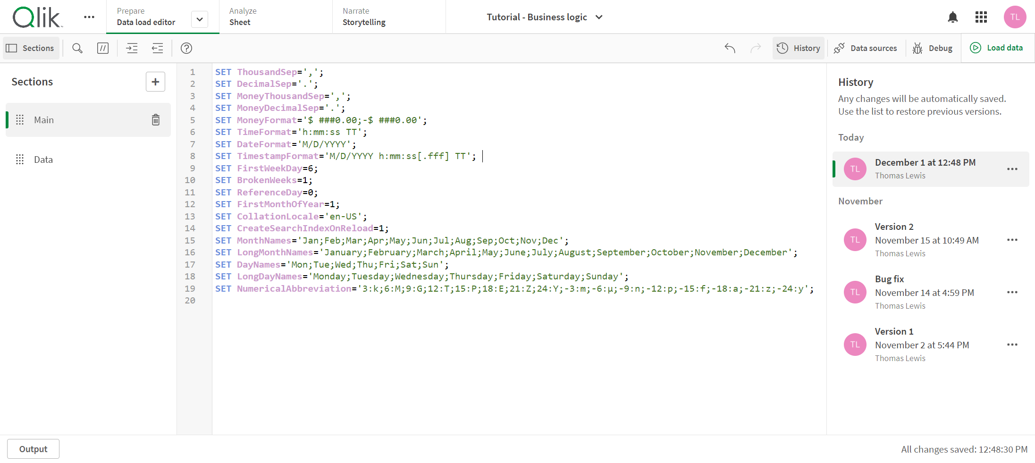Screen dimensions: 1035x463
Task: Select the Data section in the list
Action: click(43, 160)
